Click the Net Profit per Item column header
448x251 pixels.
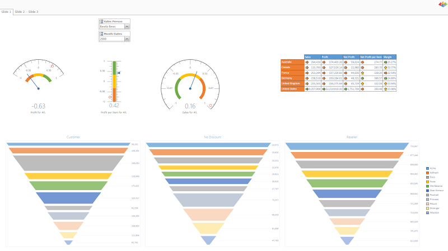371,57
